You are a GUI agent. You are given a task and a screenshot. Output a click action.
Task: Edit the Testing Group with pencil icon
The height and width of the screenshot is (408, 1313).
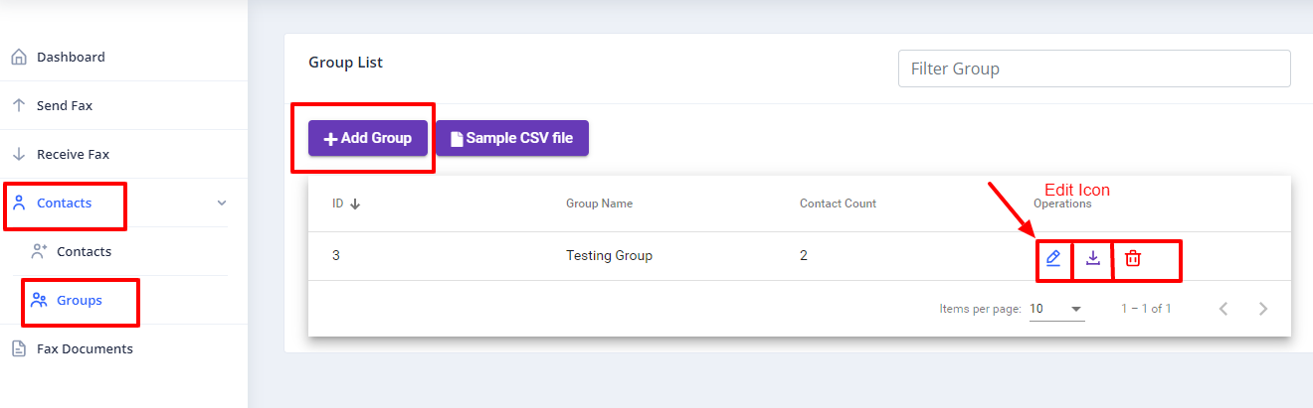(x=1053, y=258)
